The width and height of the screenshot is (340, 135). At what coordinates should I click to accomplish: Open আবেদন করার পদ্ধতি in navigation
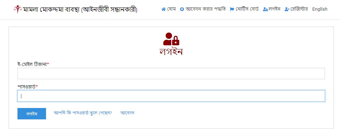point(205,9)
